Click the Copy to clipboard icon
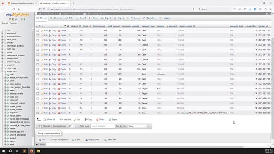The width and height of the screenshot is (274, 154). pyautogui.click(x=51, y=140)
